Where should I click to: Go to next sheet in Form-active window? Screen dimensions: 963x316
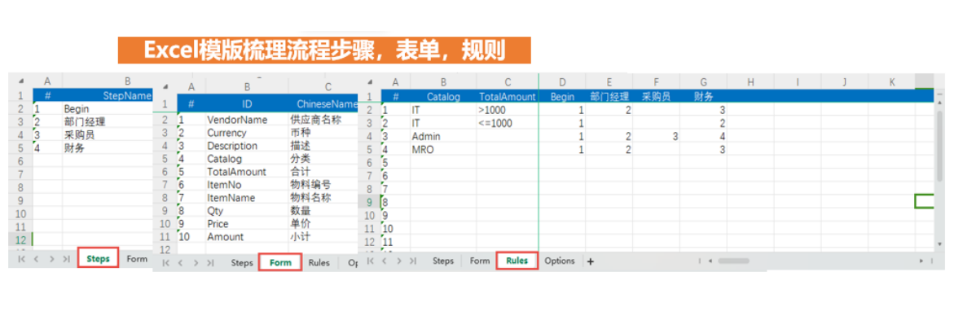tap(196, 263)
